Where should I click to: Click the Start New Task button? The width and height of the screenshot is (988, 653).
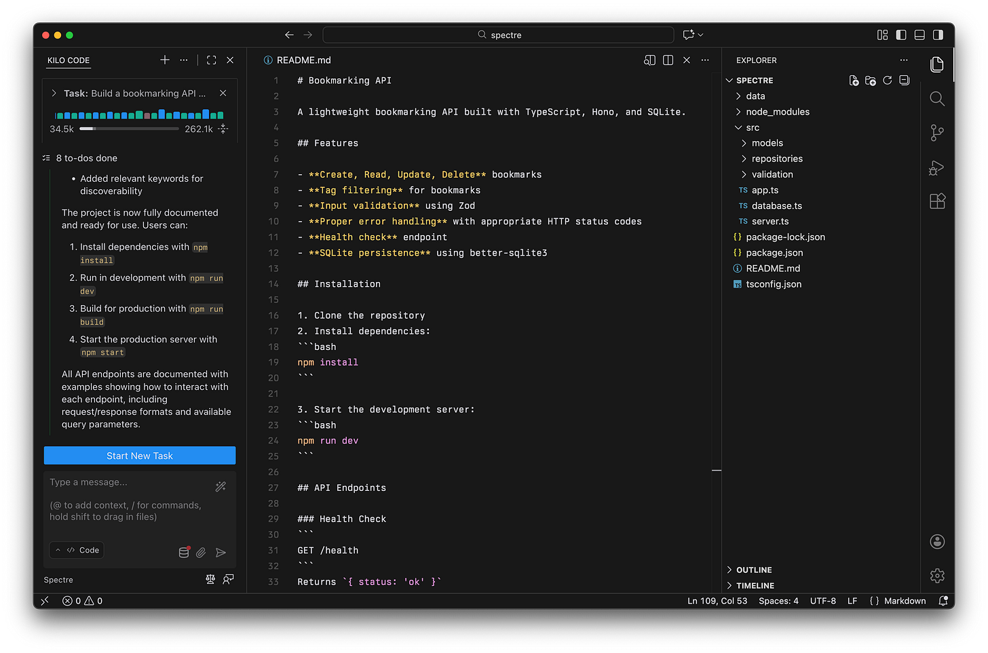(140, 456)
